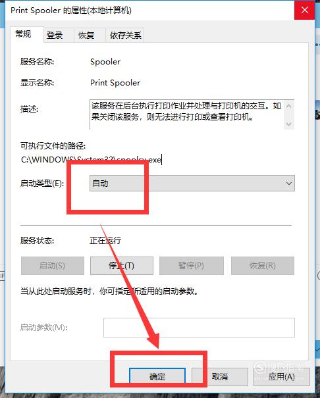Click inside the 描述 description text box
The width and height of the screenshot is (320, 398).
[187, 114]
